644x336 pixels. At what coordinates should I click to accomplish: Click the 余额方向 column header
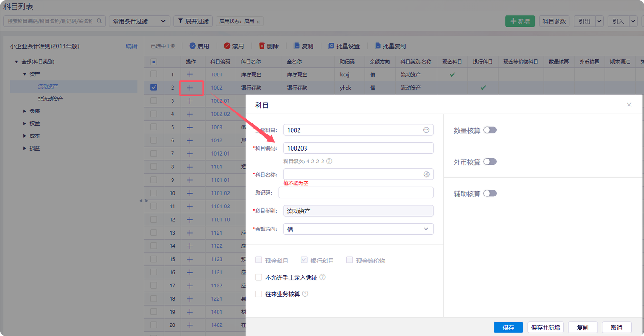379,62
